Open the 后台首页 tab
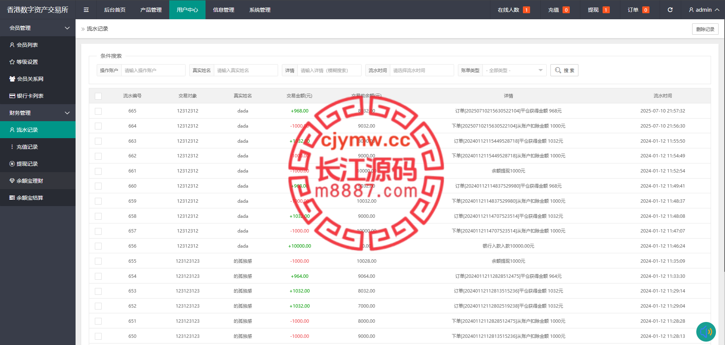725x345 pixels. click(x=115, y=10)
